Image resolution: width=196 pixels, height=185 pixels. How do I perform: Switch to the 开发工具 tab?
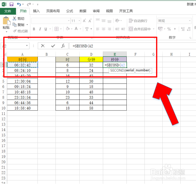coord(126,11)
